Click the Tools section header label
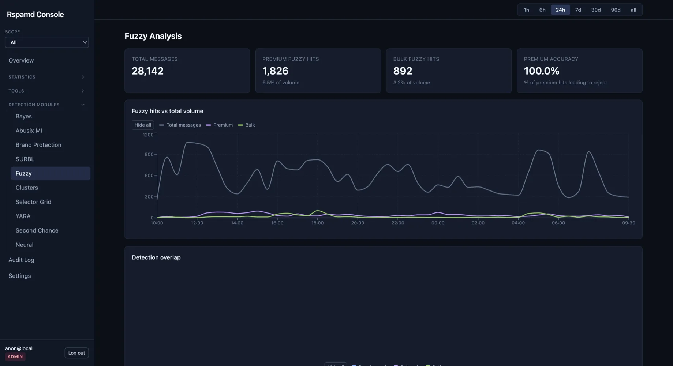 [x=16, y=91]
